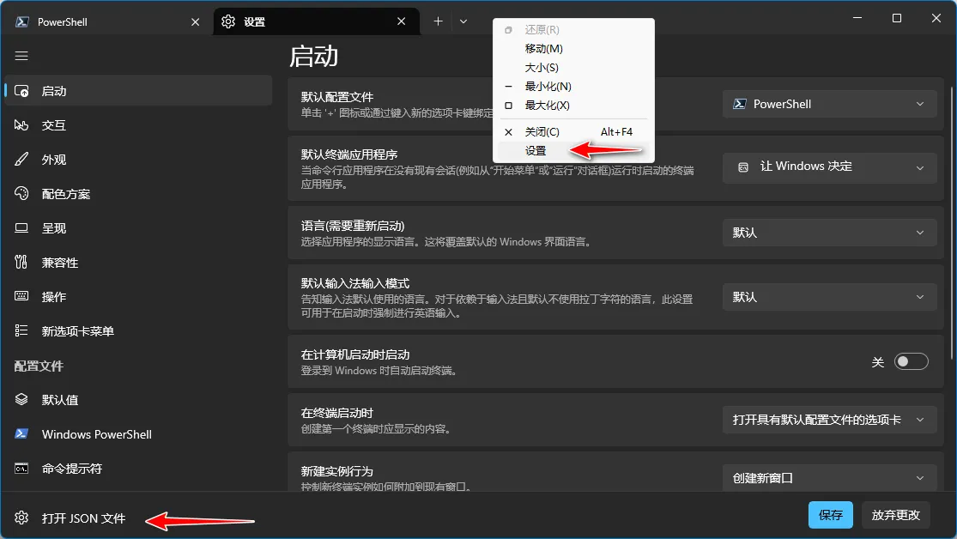
Task: Collapse the sidebar with hamburger menu
Action: pyautogui.click(x=21, y=56)
